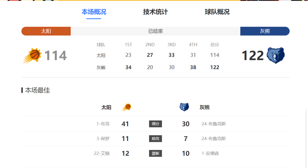Click the 已结束 game status label
Image resolution: width=308 pixels, height=168 pixels.
155,31
